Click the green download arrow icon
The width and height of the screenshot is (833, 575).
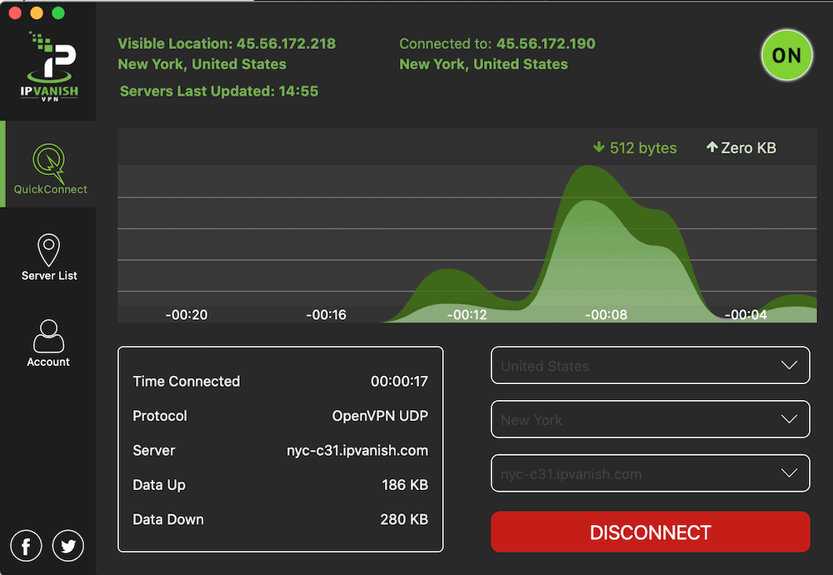tap(598, 147)
